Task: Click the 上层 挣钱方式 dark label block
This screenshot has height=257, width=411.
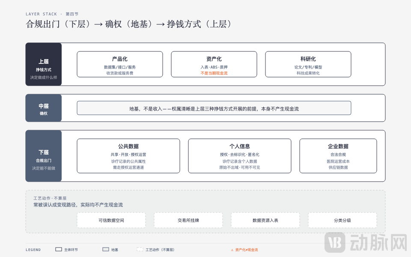Action: click(x=44, y=64)
